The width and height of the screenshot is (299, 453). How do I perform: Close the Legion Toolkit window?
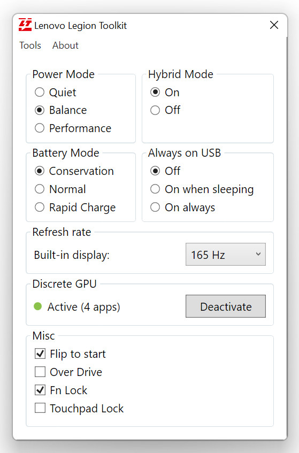click(274, 25)
